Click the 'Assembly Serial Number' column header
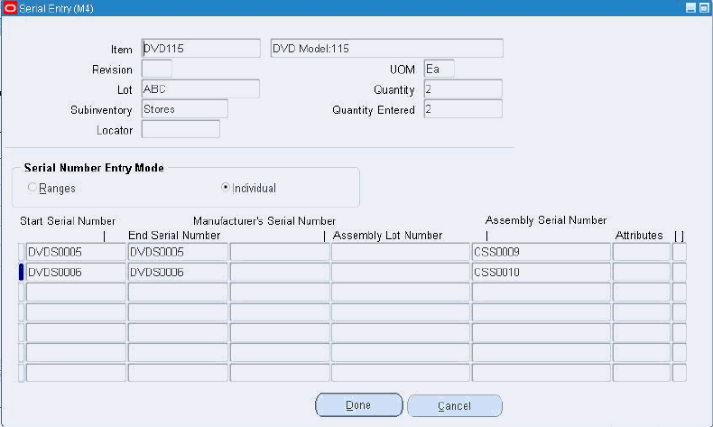This screenshot has width=713, height=427. 546,220
